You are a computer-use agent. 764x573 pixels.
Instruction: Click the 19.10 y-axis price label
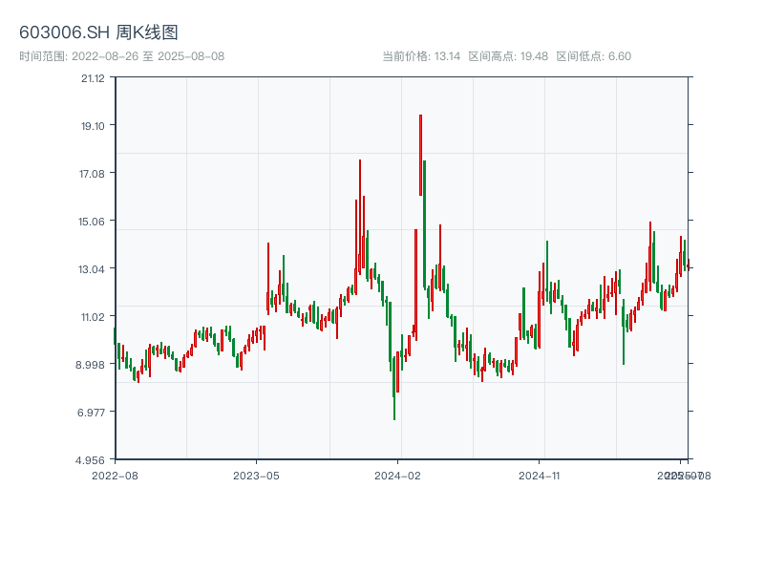coord(93,126)
